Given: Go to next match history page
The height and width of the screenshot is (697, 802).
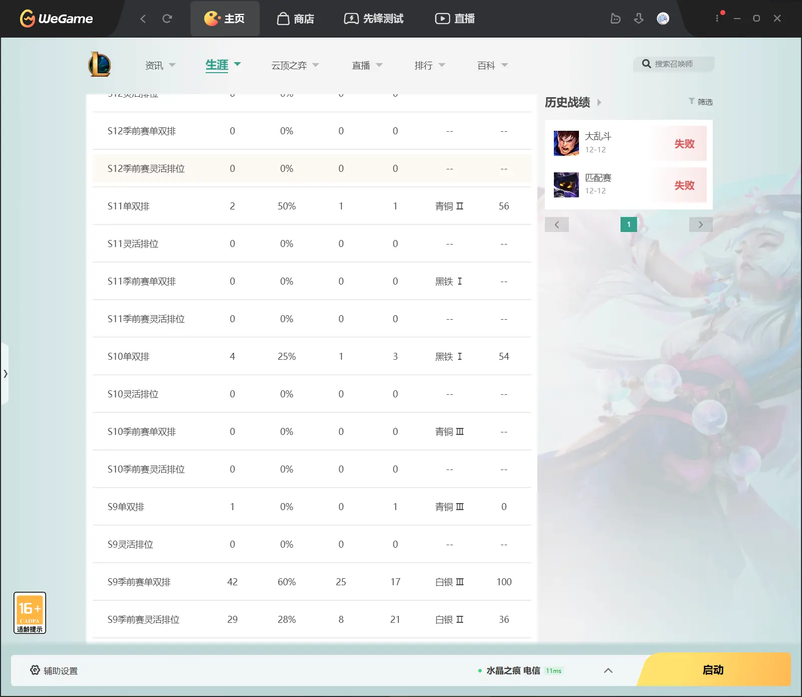Looking at the screenshot, I should click(x=701, y=224).
